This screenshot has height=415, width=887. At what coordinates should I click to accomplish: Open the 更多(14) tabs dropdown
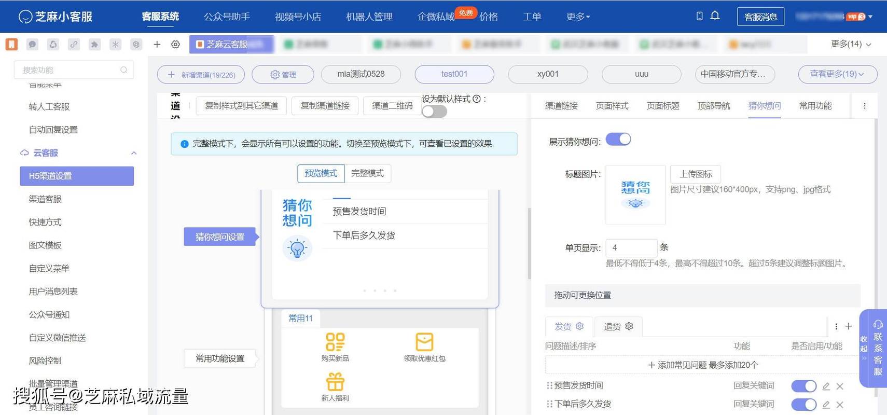point(851,44)
